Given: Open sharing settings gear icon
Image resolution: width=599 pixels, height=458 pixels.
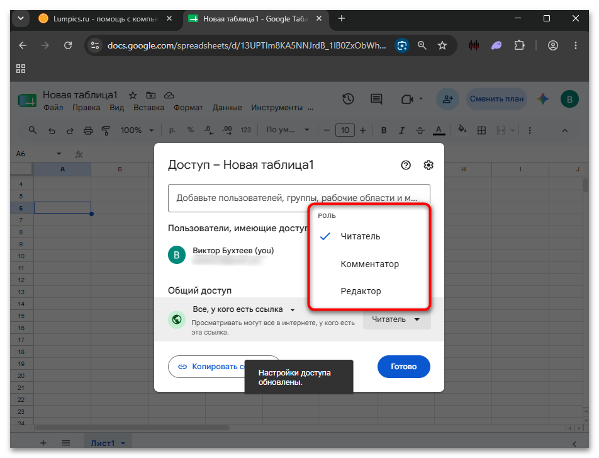Looking at the screenshot, I should point(428,165).
